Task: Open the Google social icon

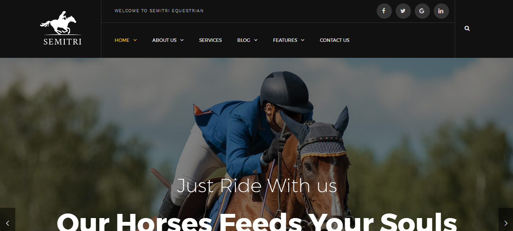Action: click(422, 11)
